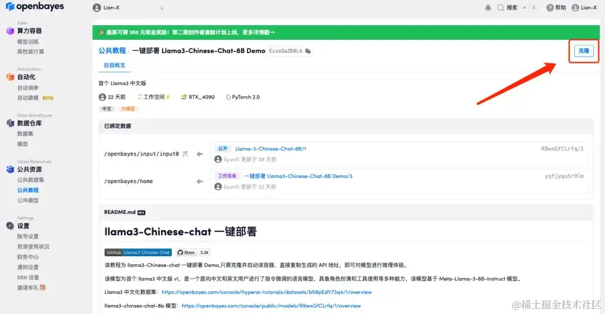Click the PyTorch 2.0 icon
Screen dimensions: 605x314
[228, 97]
